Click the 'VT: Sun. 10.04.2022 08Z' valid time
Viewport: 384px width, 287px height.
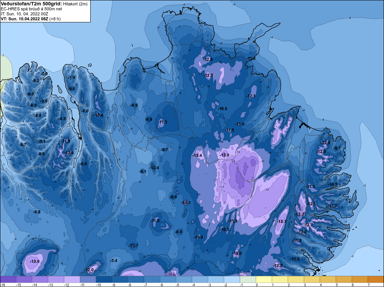(x=25, y=19)
